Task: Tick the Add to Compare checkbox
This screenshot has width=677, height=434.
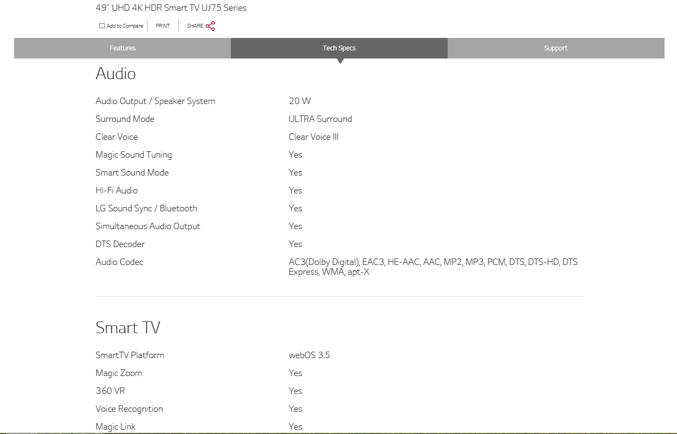Action: pyautogui.click(x=102, y=26)
